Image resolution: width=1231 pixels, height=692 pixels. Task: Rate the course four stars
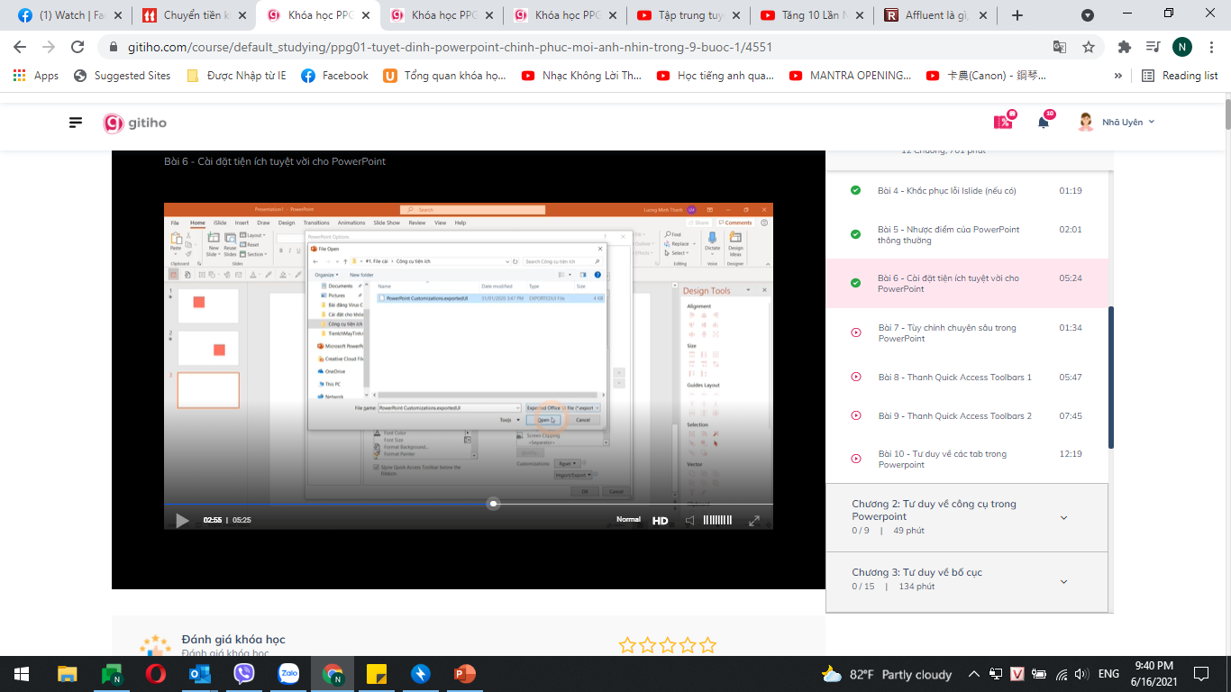pos(688,645)
